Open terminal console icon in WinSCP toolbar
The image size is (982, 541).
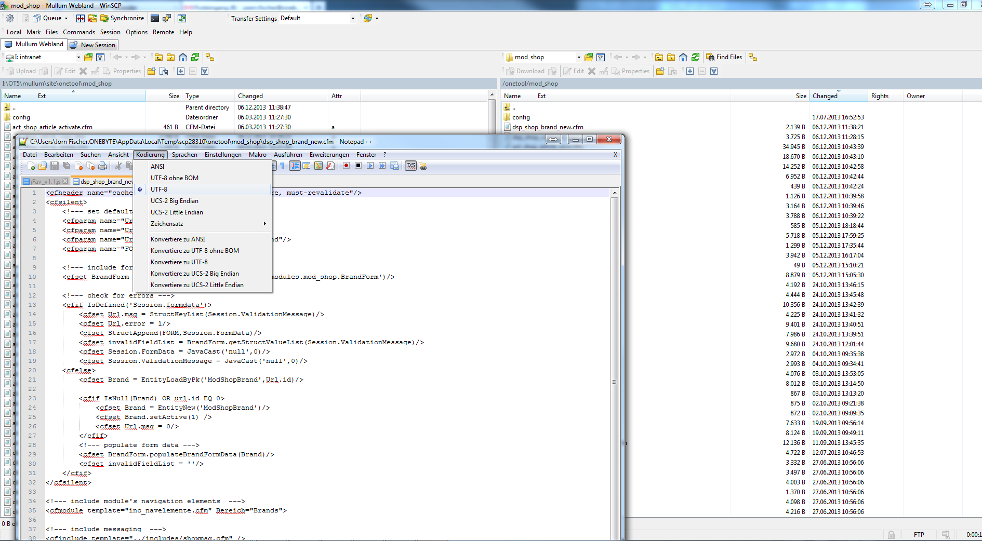click(155, 18)
